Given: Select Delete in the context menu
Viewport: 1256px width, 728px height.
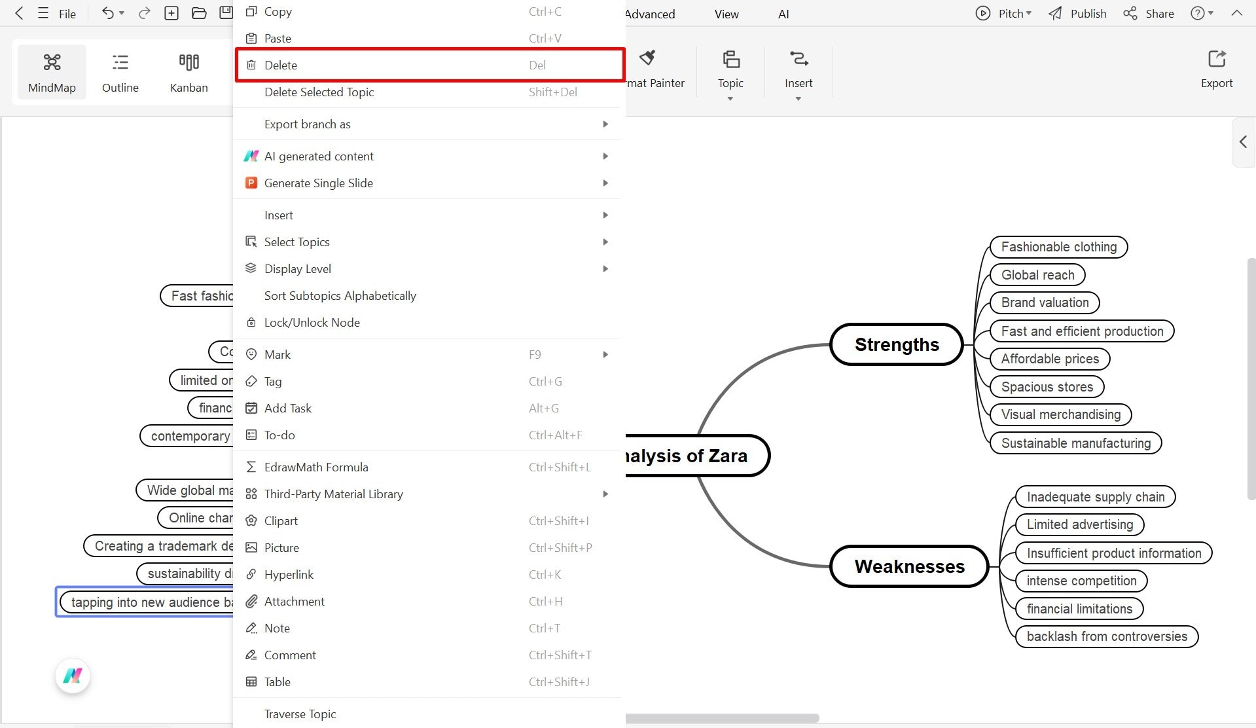Looking at the screenshot, I should coord(430,65).
